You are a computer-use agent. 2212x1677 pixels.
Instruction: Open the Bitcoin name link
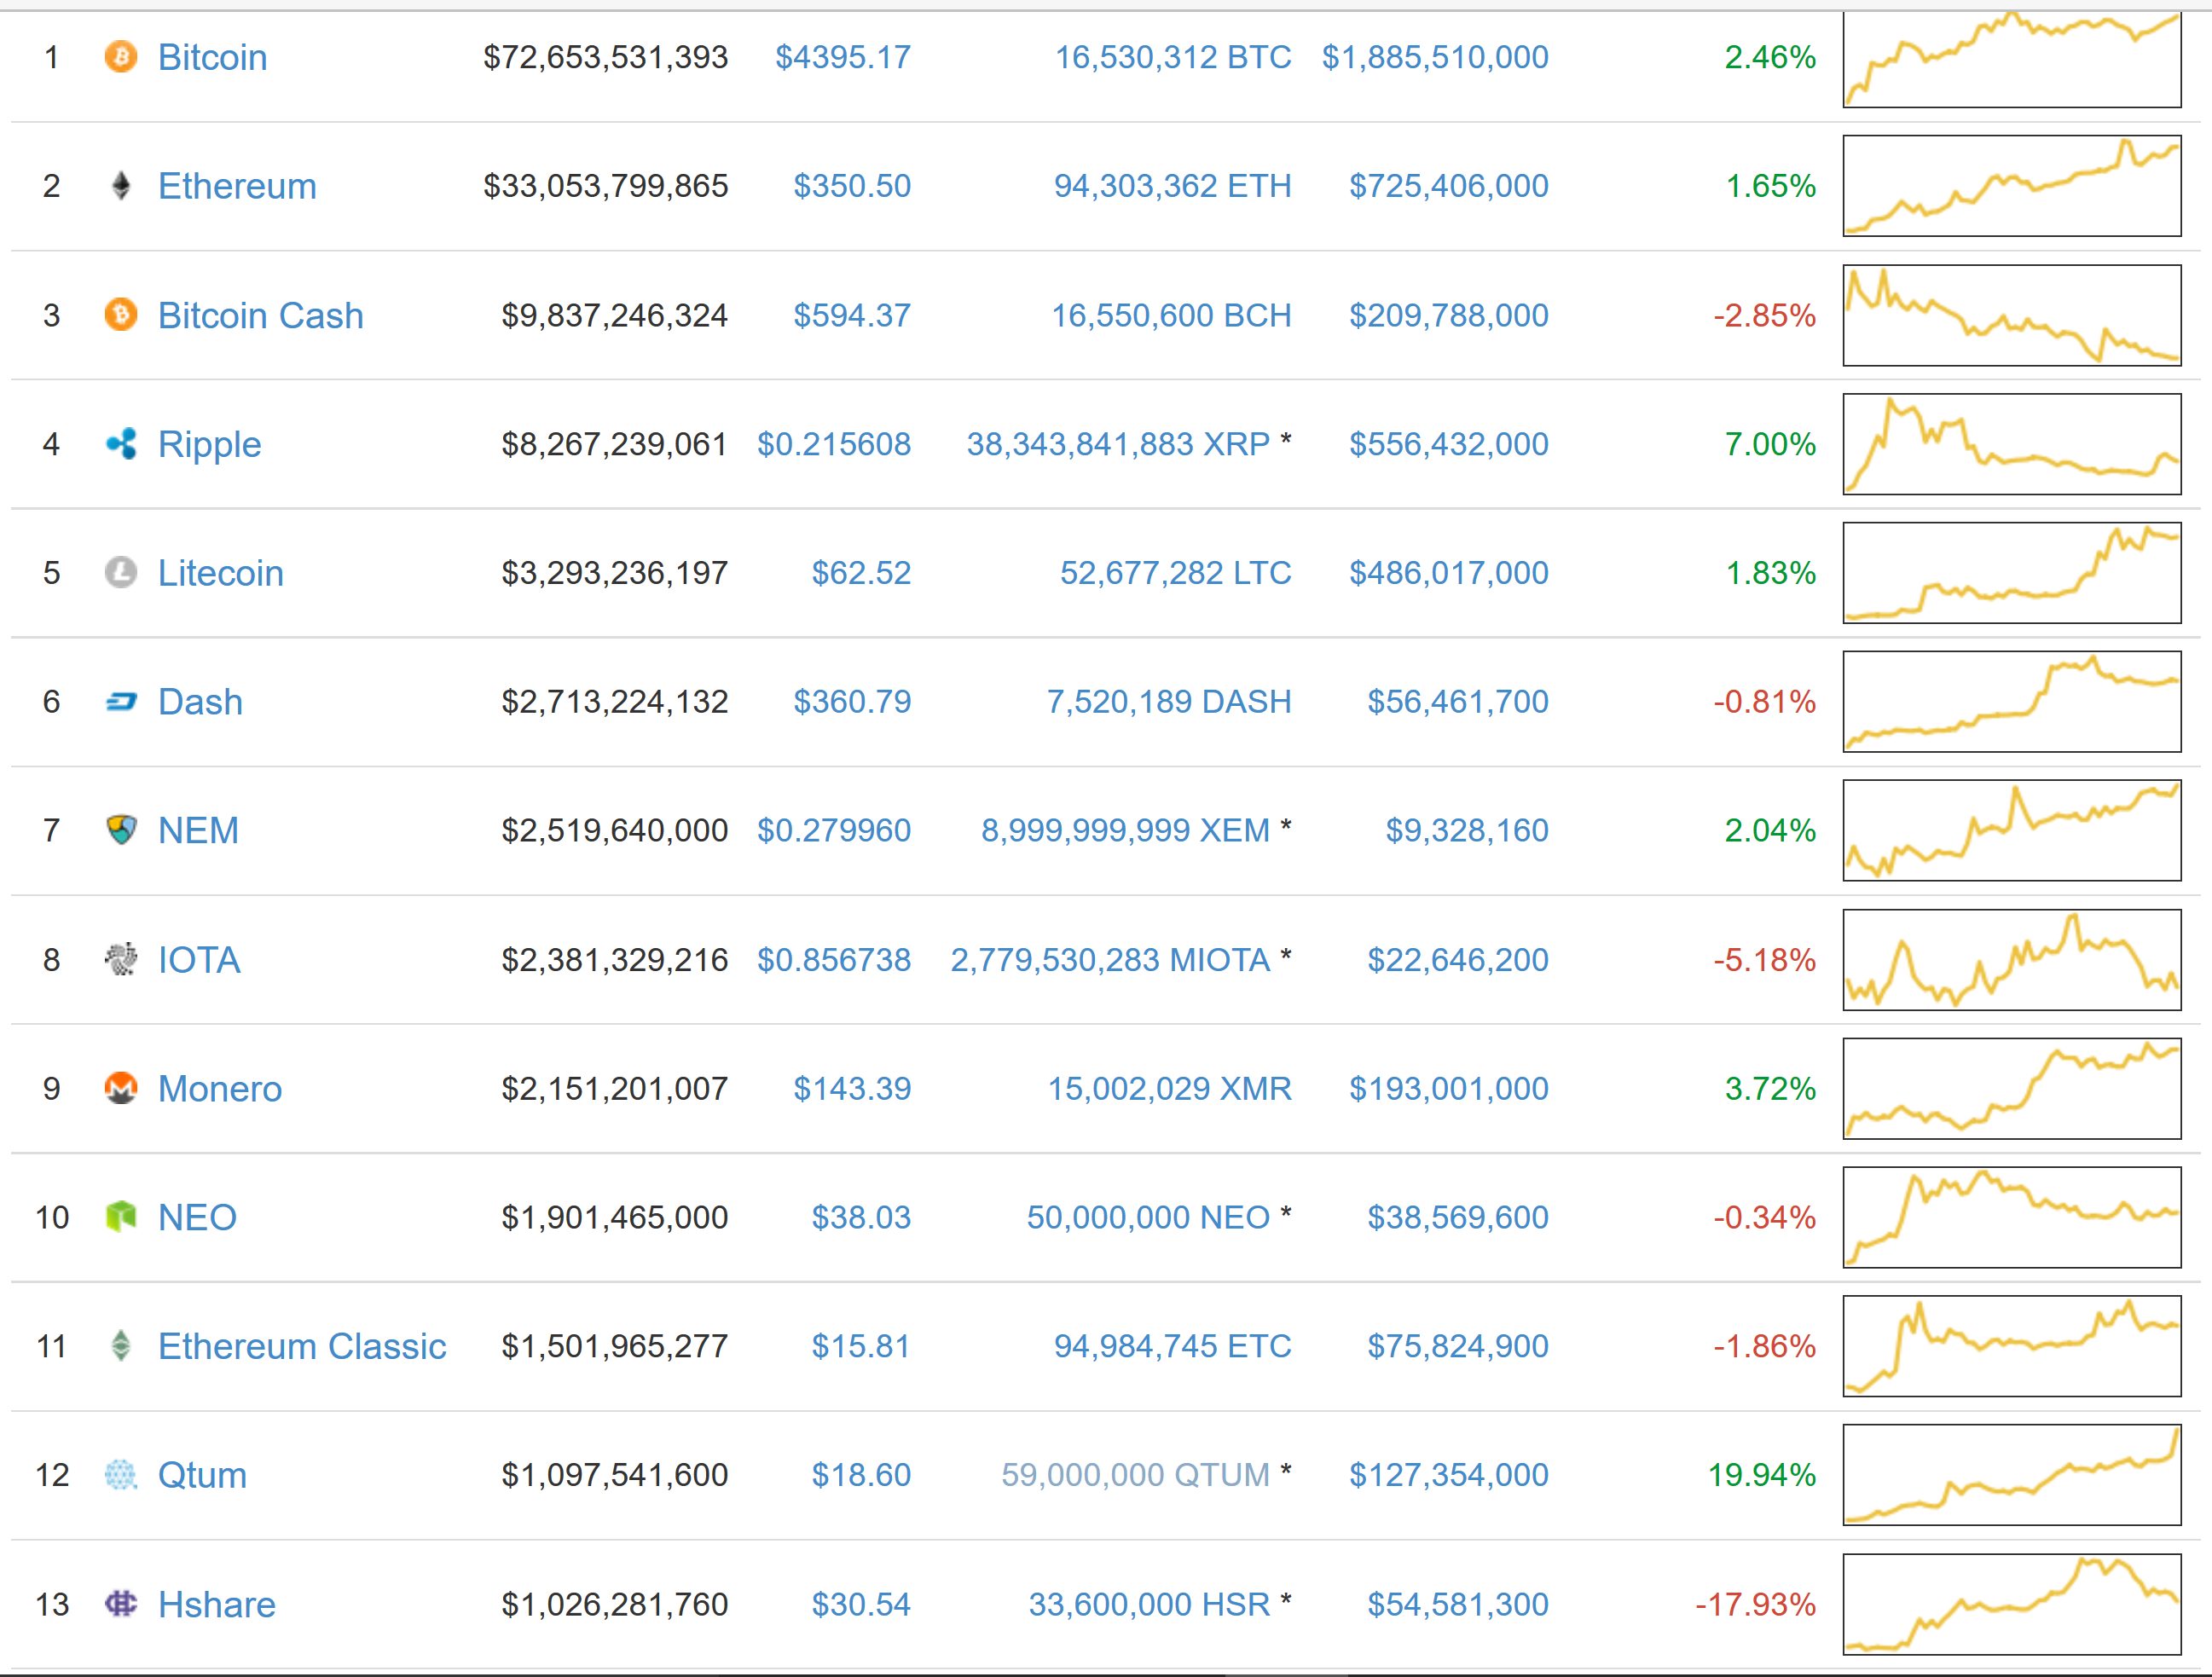click(213, 57)
